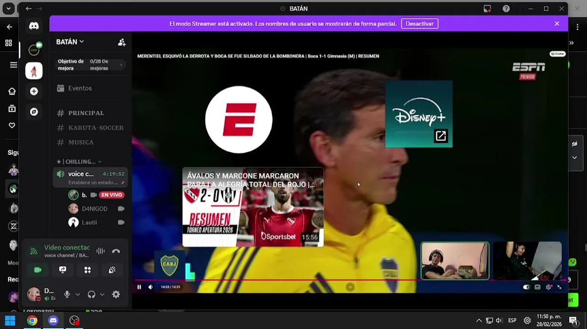Start an activity button
The image size is (587, 329).
pos(87,270)
